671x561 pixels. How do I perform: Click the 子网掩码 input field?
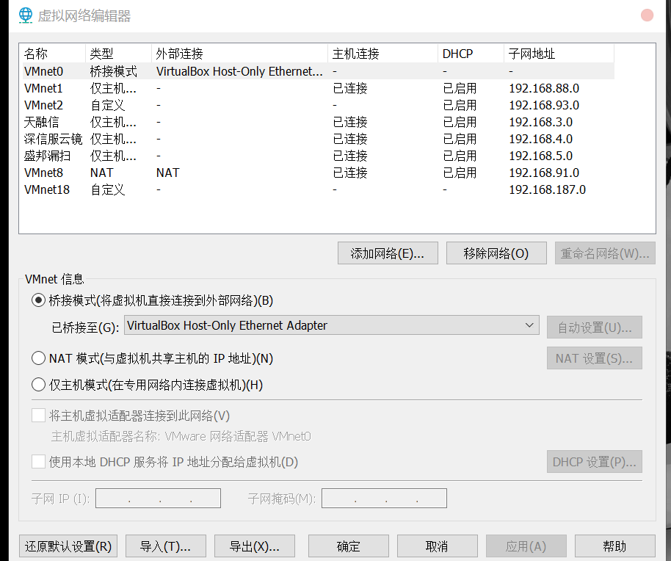pyautogui.click(x=384, y=499)
